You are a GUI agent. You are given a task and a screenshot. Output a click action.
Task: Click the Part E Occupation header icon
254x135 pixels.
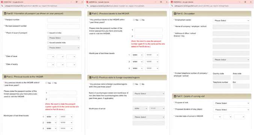point(175,13)
